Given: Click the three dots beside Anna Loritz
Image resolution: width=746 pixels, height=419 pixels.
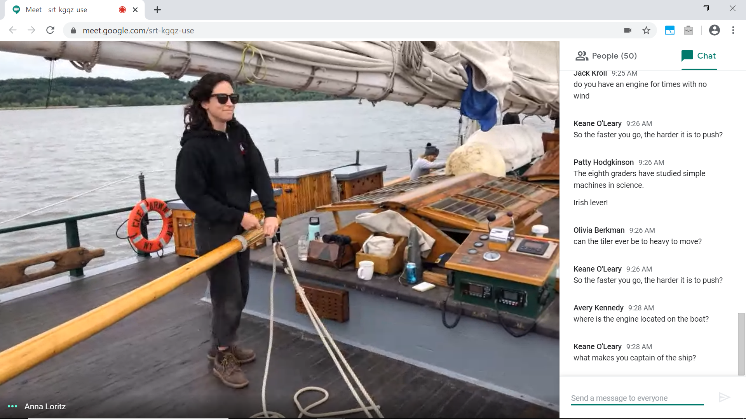Looking at the screenshot, I should (x=12, y=406).
